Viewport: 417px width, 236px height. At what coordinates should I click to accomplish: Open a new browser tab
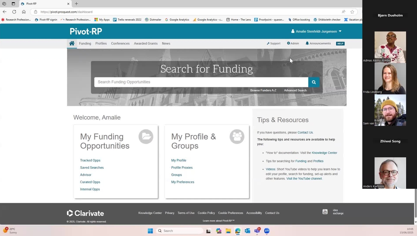click(x=76, y=4)
